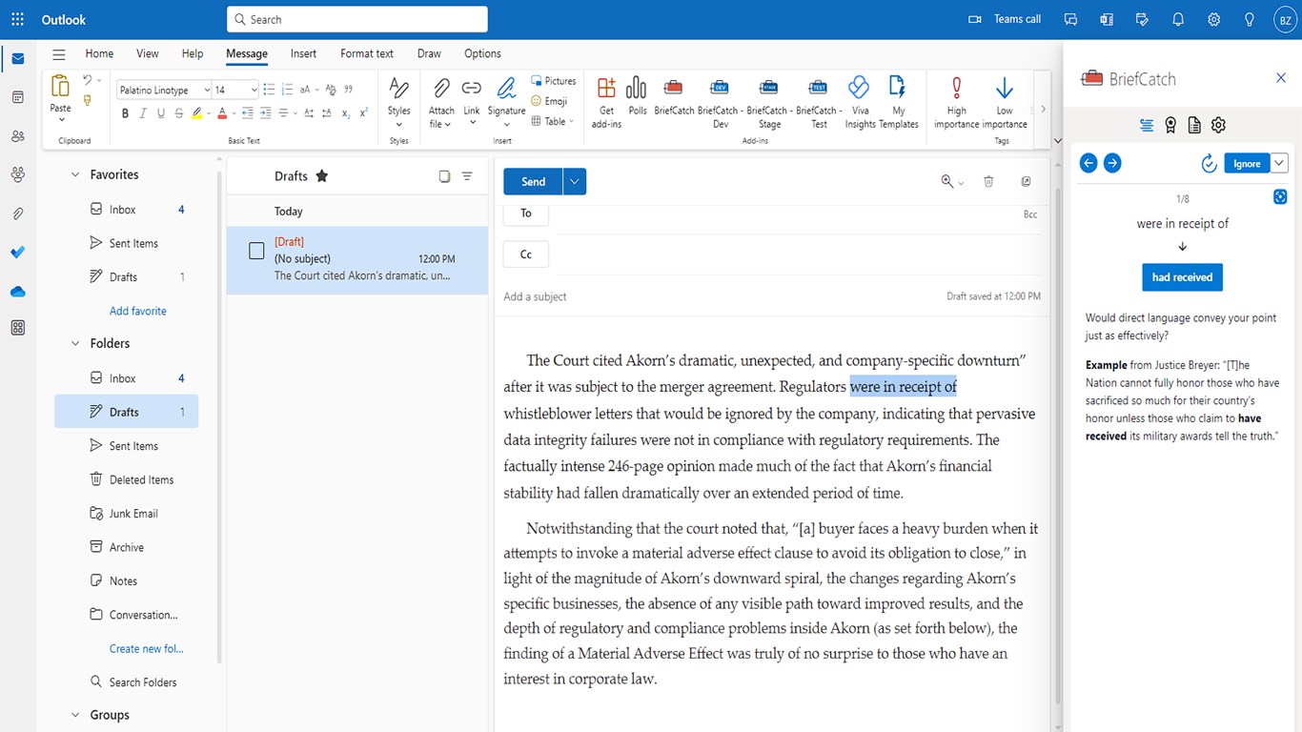Send the email
The height and width of the screenshot is (732, 1302).
click(534, 181)
